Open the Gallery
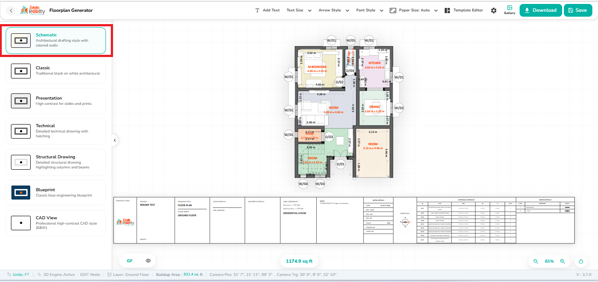The height and width of the screenshot is (282, 598). [x=510, y=10]
